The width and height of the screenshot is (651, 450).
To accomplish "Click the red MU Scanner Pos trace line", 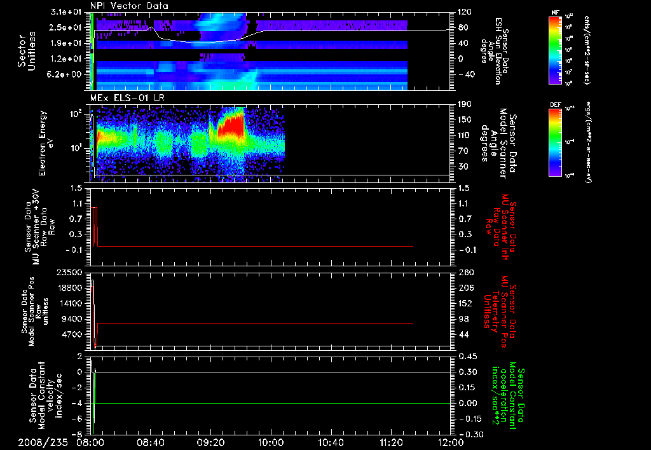I will [x=255, y=323].
